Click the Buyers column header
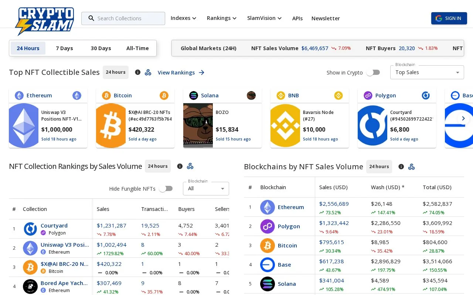473x295 pixels. [186, 209]
